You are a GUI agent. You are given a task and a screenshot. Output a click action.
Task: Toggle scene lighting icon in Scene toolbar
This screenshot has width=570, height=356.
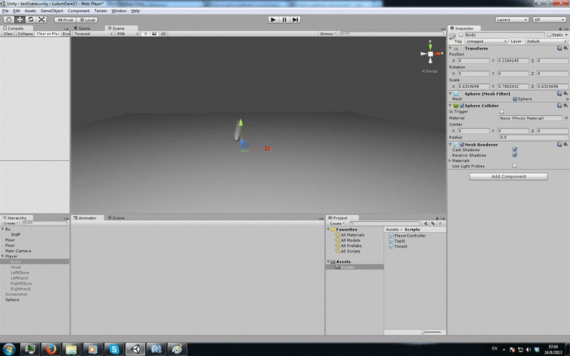(145, 33)
